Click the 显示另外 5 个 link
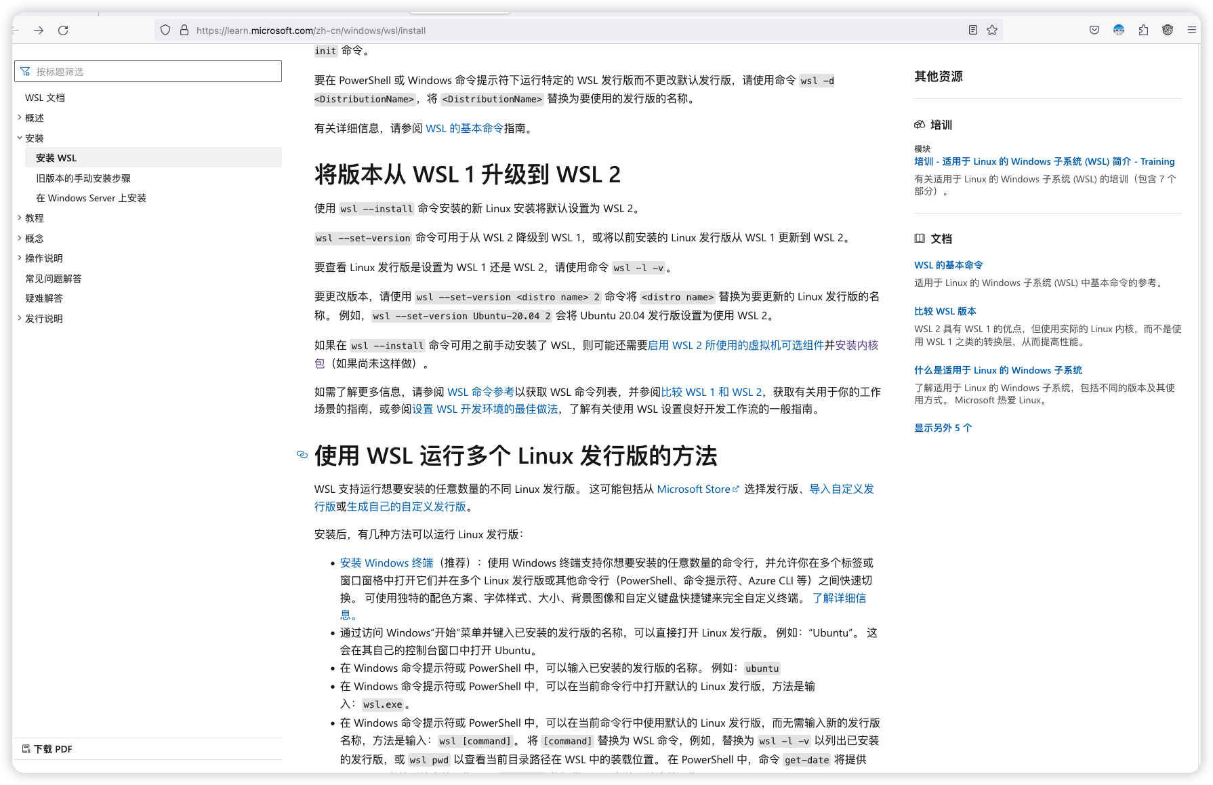Viewport: 1213px width, 785px height. [x=942, y=428]
